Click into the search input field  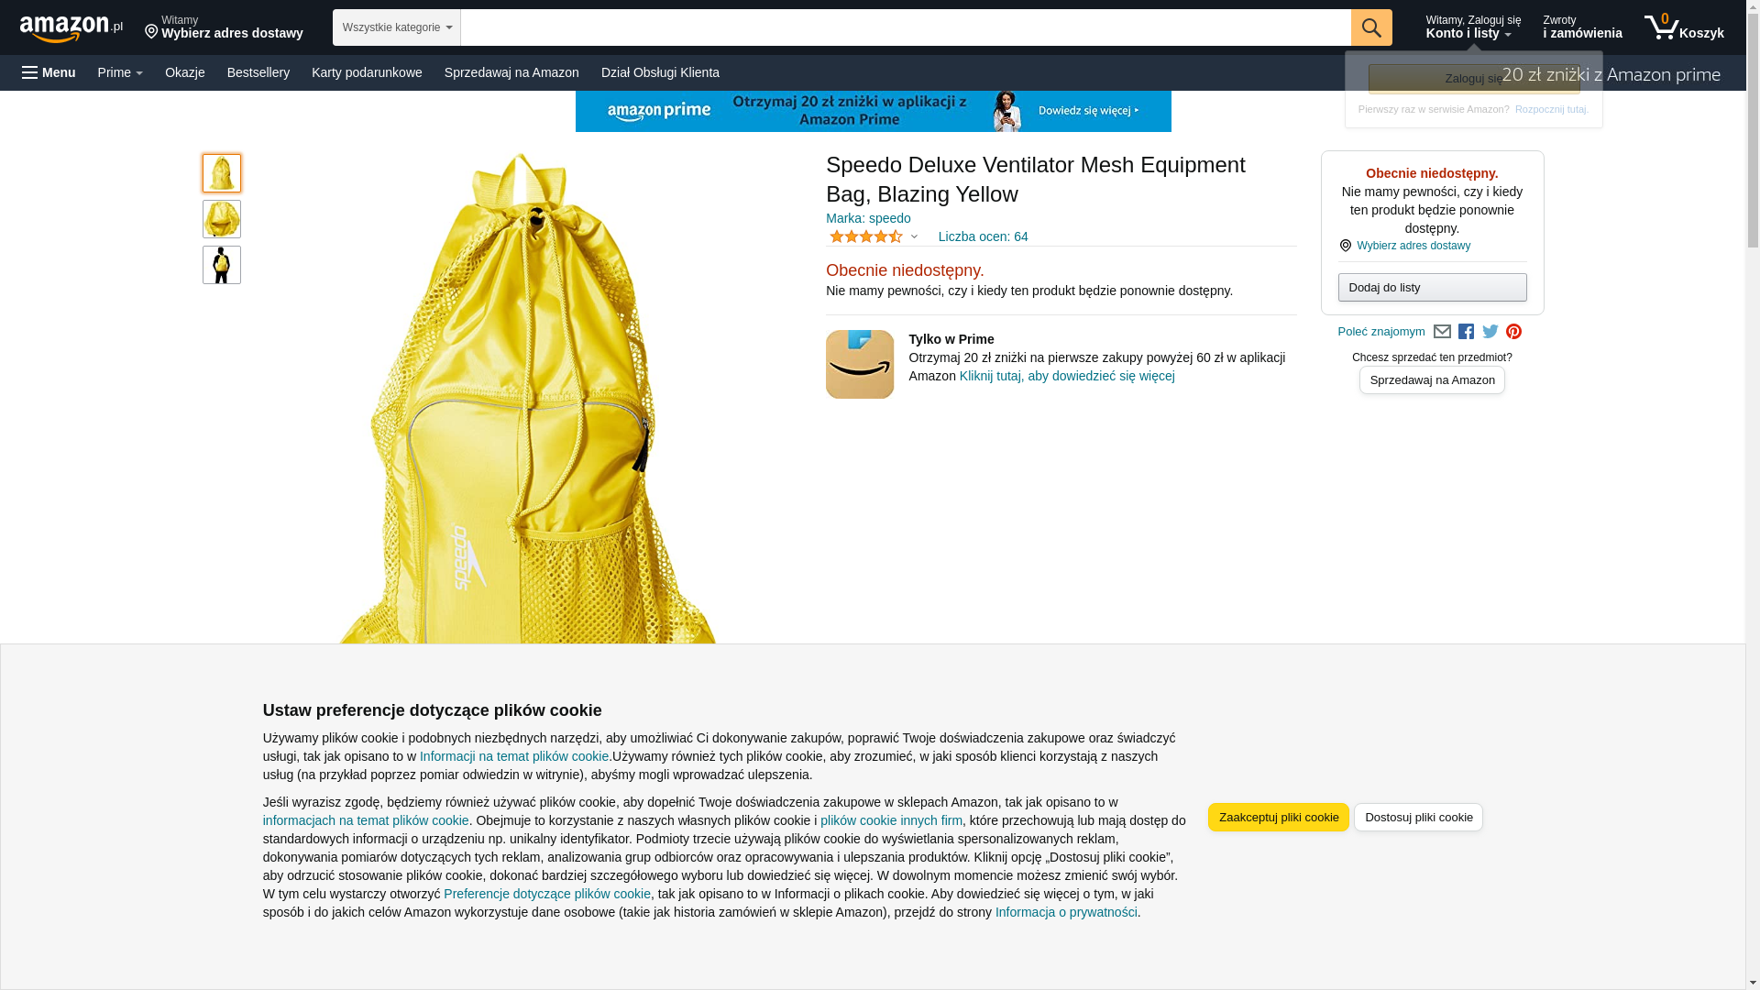pyautogui.click(x=905, y=27)
